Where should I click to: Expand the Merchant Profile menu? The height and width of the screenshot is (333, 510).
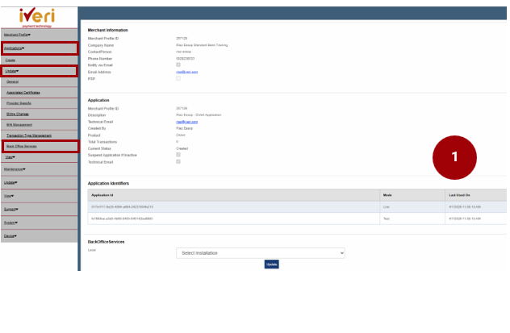click(x=16, y=35)
